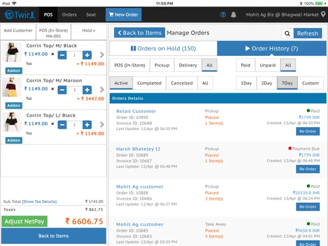Increase quantity of Corrin Top L Black
The image size is (328, 246).
(x=87, y=125)
